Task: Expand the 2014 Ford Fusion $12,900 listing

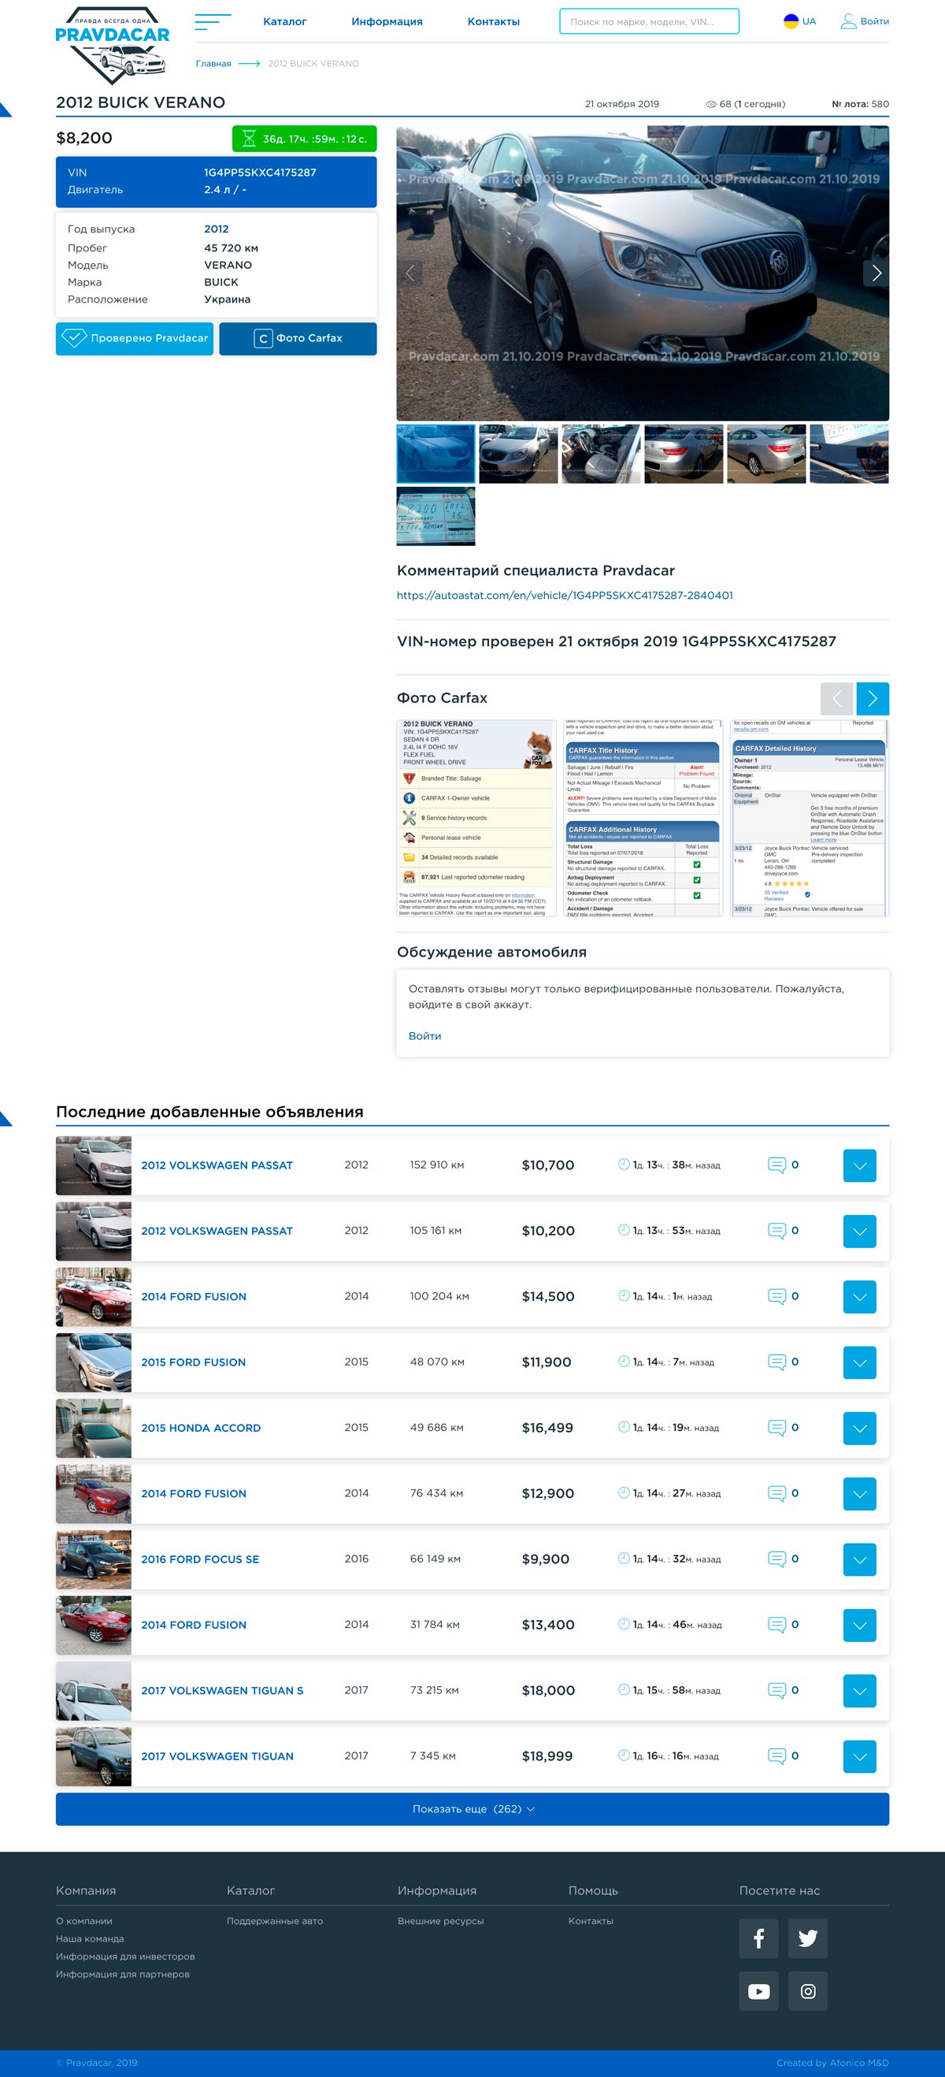Action: pos(860,1494)
